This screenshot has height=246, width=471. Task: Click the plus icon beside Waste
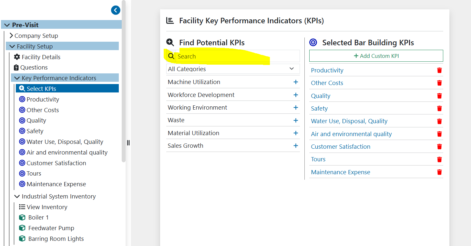pyautogui.click(x=295, y=120)
